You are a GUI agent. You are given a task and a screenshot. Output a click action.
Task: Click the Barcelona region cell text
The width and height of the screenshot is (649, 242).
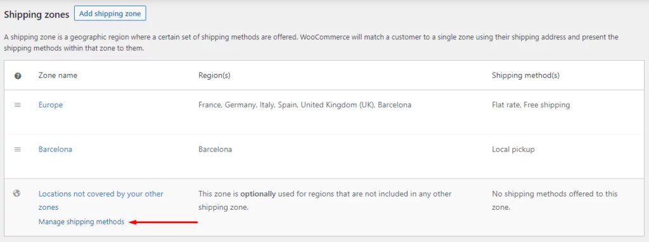(215, 150)
